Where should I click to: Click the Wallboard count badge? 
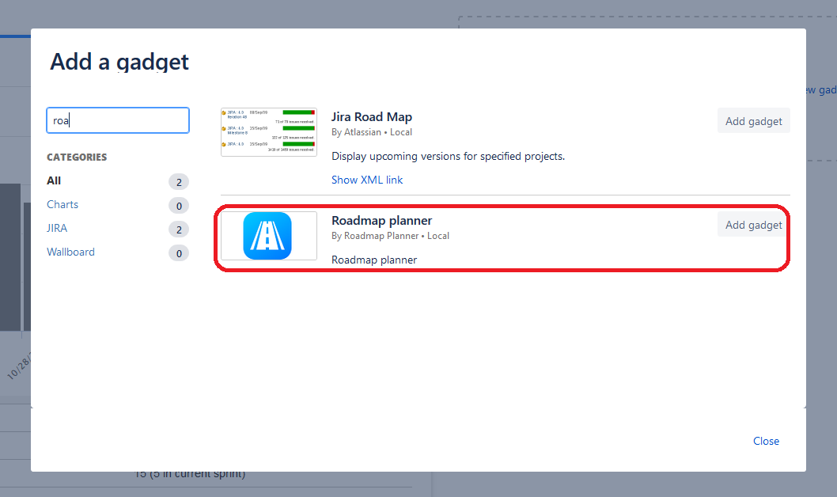[179, 253]
